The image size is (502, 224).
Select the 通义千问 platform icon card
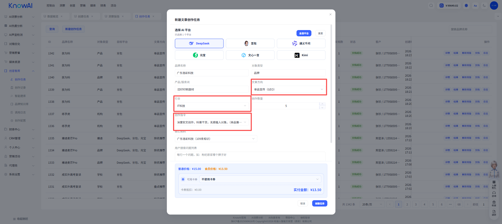[301, 43]
